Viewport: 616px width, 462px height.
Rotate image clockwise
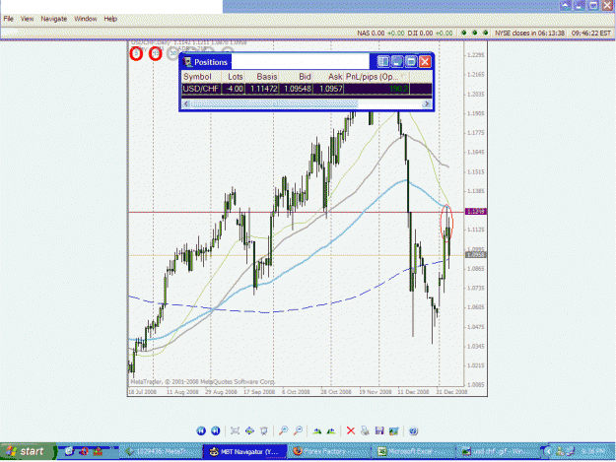[316, 431]
